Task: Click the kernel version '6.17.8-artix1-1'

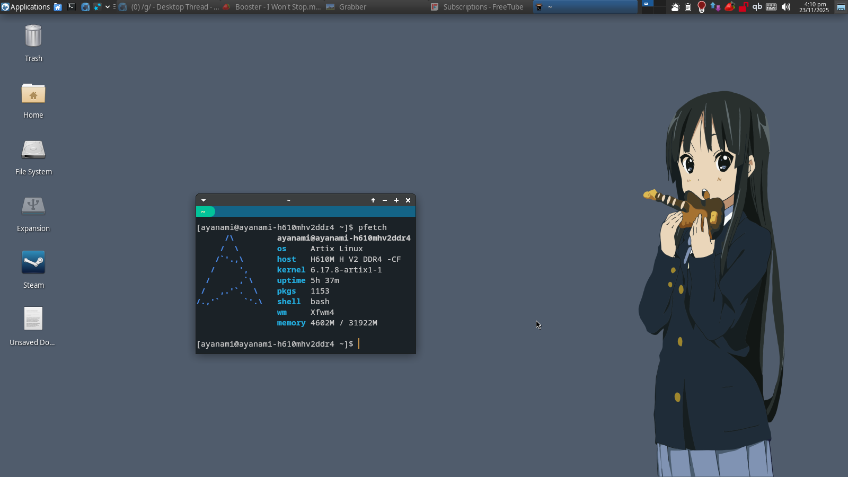Action: point(346,270)
